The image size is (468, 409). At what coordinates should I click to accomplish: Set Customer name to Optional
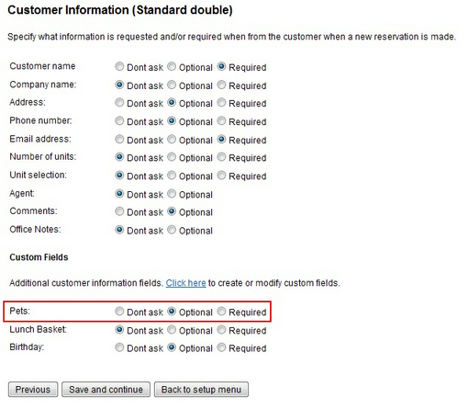pos(172,66)
